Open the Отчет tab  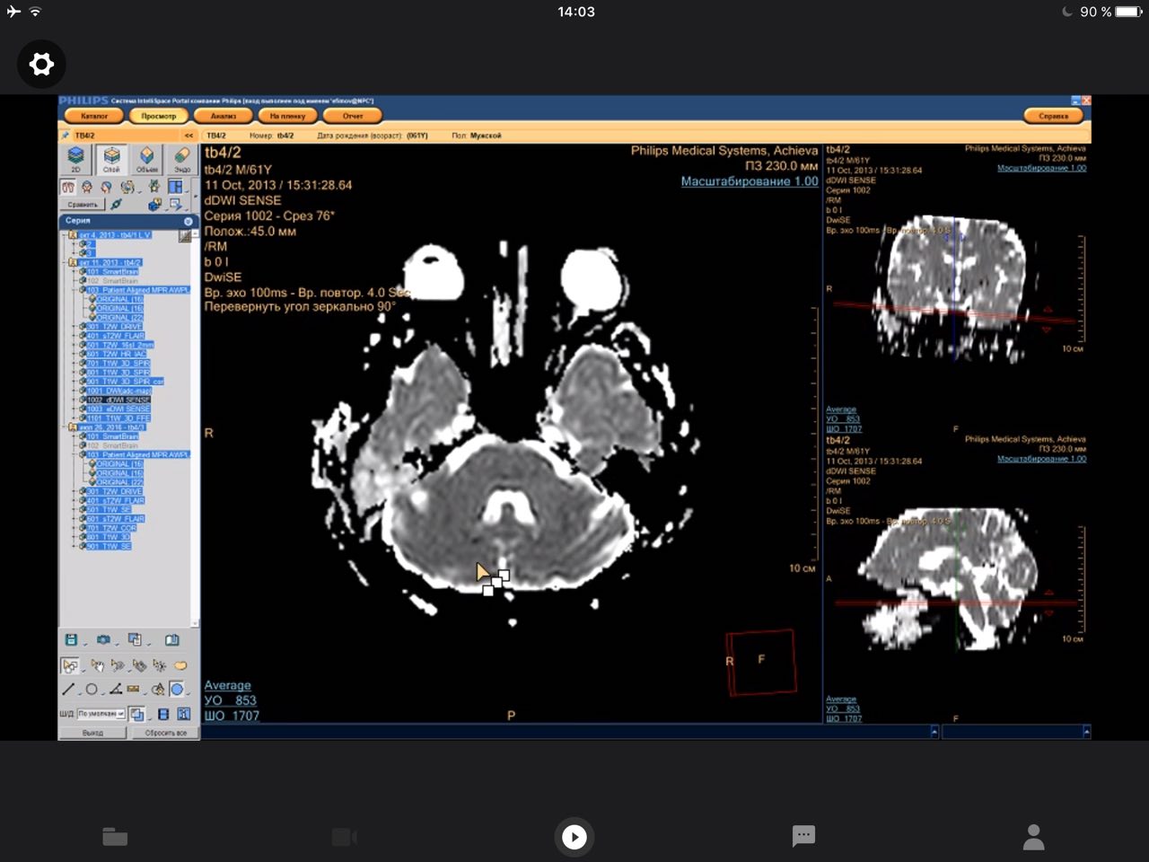coord(353,116)
